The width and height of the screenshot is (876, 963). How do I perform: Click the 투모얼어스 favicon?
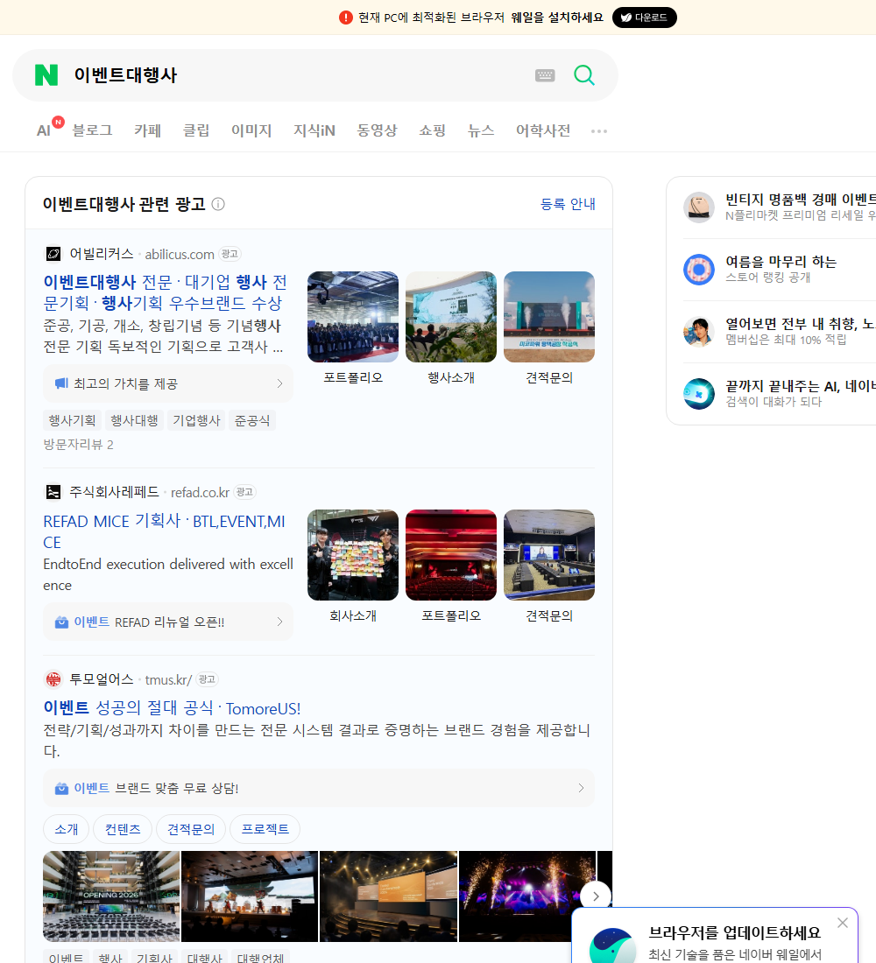tap(53, 679)
